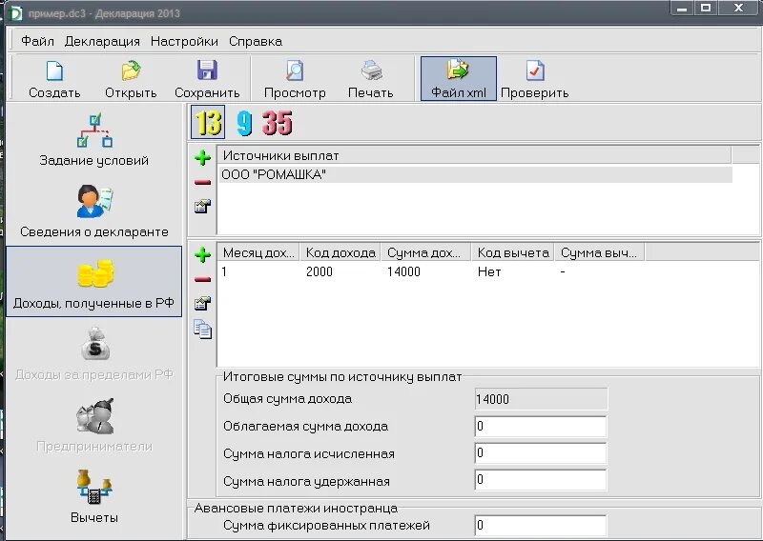Open Предприниматели section

[x=93, y=425]
